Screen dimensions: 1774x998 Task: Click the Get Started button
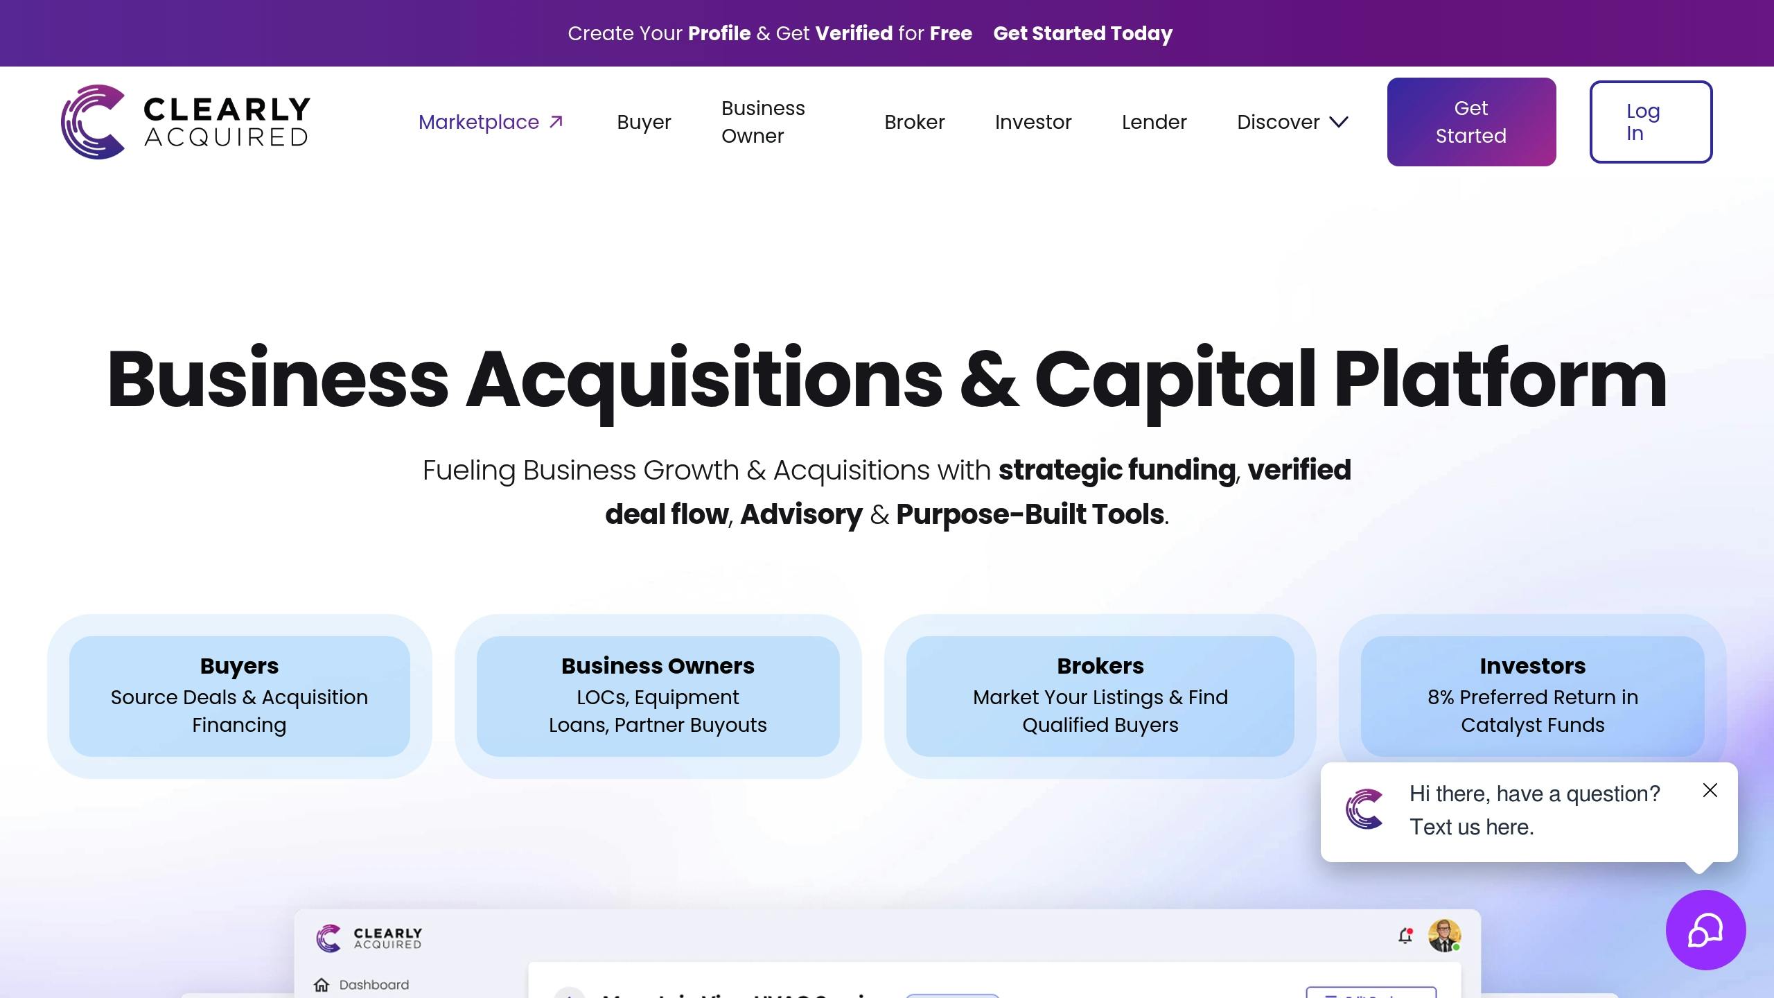pyautogui.click(x=1471, y=122)
